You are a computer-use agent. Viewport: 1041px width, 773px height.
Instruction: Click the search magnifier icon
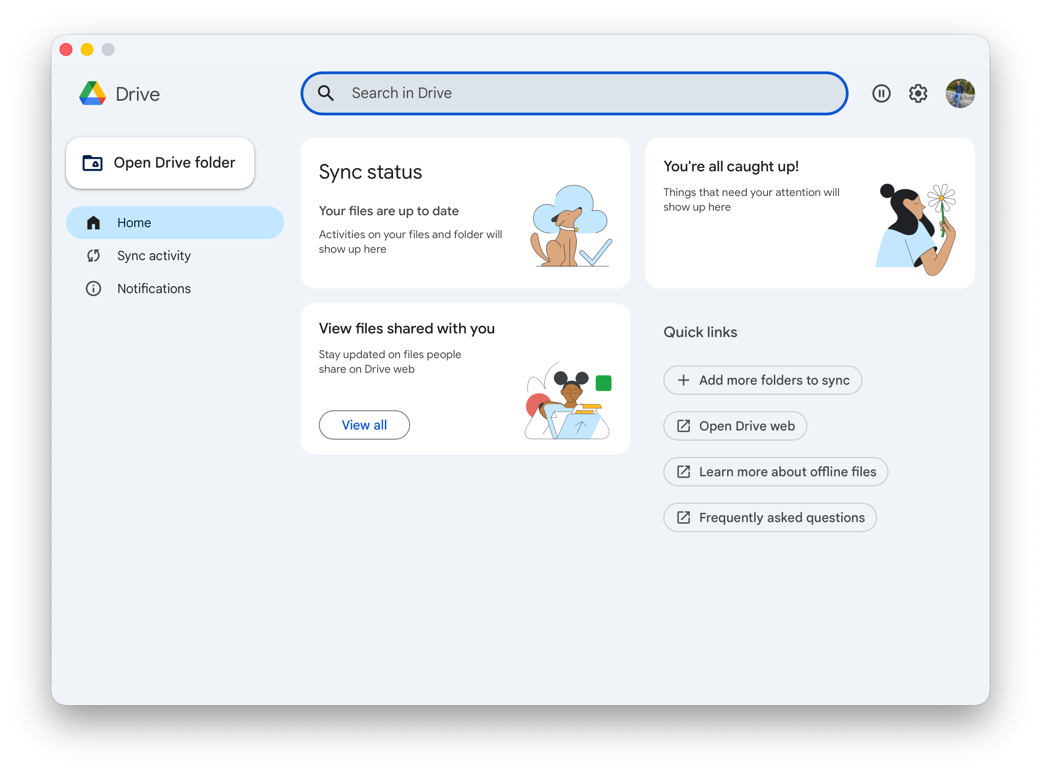tap(327, 93)
